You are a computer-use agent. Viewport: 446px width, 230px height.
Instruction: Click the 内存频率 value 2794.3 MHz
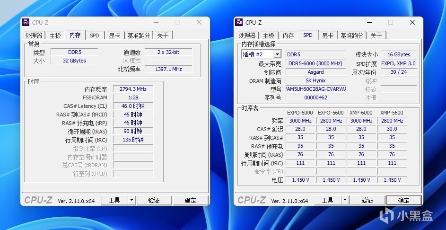coord(133,89)
